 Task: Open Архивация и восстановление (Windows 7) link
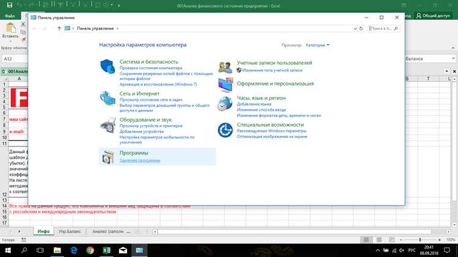click(158, 84)
